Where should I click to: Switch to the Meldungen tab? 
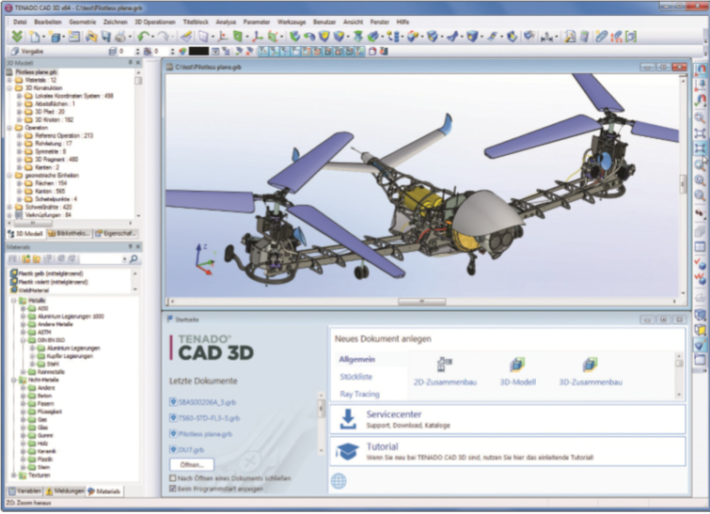65,491
